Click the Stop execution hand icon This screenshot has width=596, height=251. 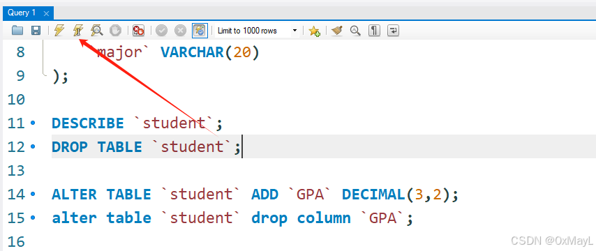coord(116,31)
